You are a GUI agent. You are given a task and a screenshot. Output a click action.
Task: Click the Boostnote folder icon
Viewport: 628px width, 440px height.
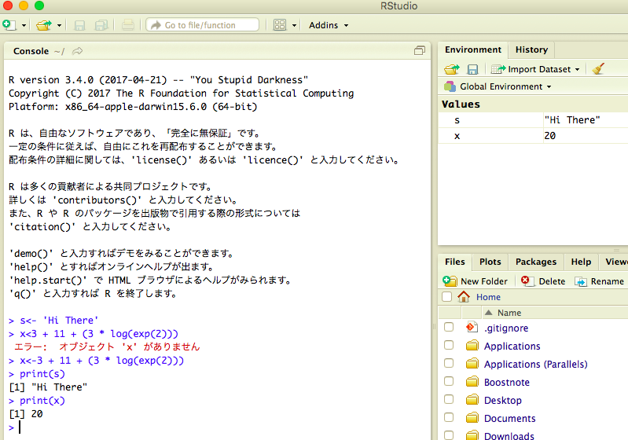pyautogui.click(x=472, y=381)
